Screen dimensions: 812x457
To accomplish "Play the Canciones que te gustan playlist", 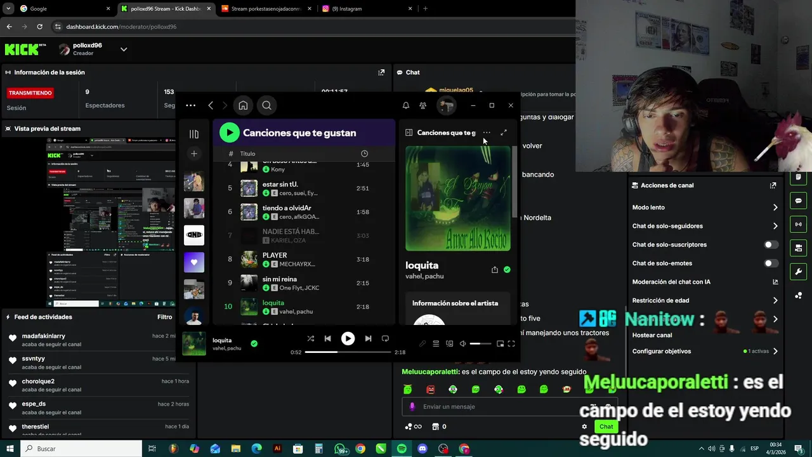I will coord(229,133).
